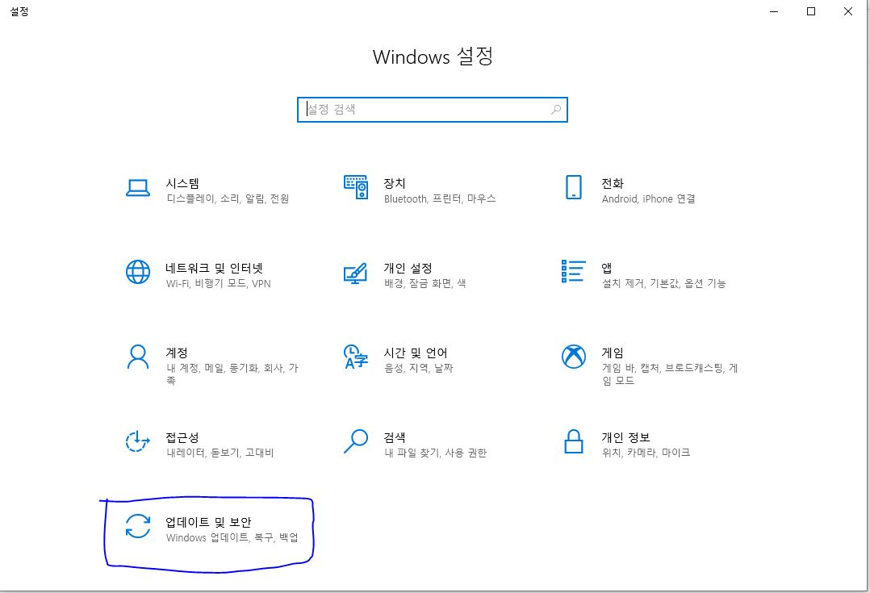
Task: Select the 접근성 heading
Action: pyautogui.click(x=182, y=437)
